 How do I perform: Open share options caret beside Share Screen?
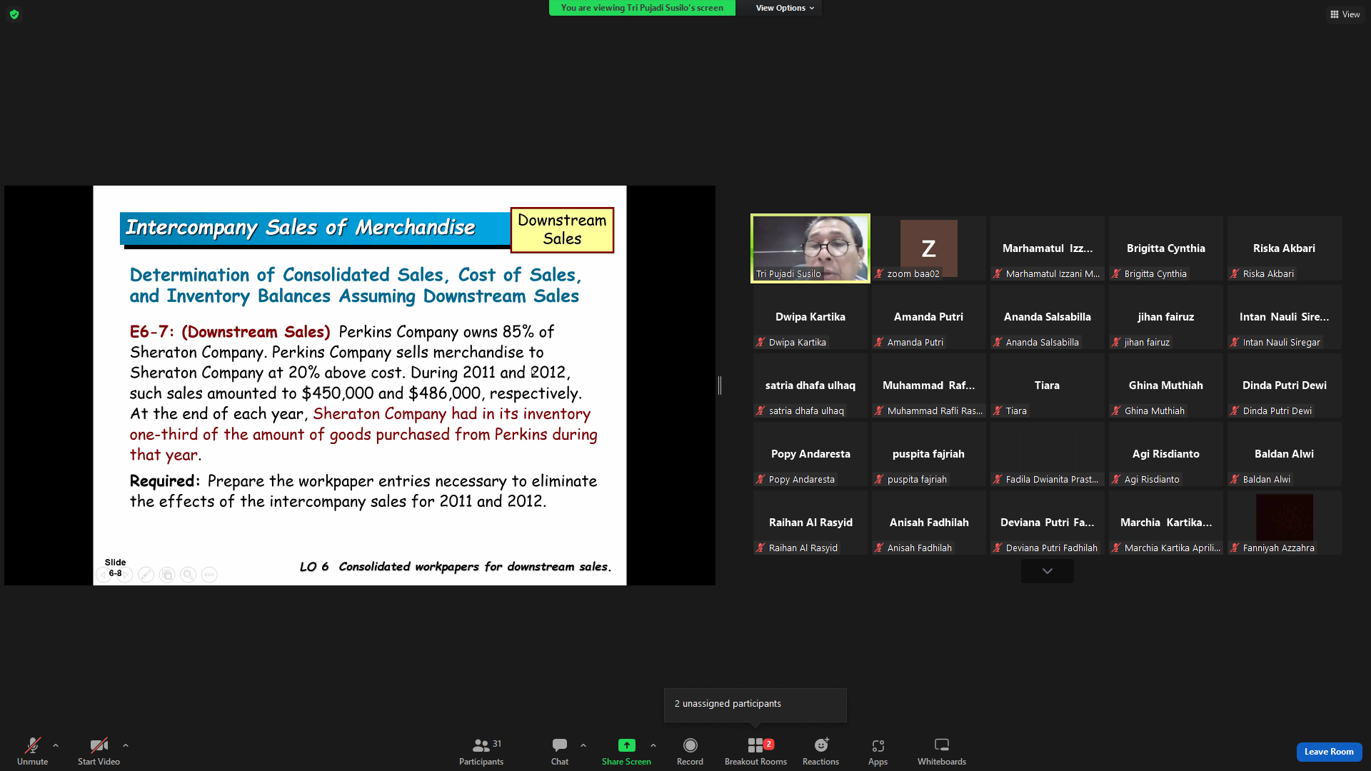tap(653, 745)
